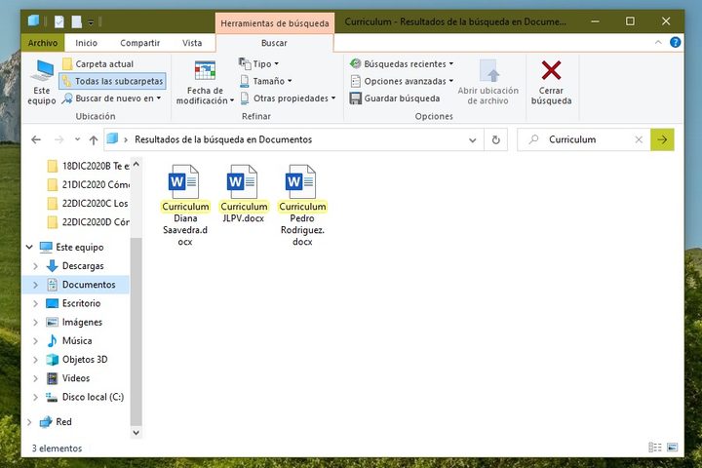Open Fecha de modificación calendar filter
Image resolution: width=702 pixels, height=468 pixels.
coord(205,83)
